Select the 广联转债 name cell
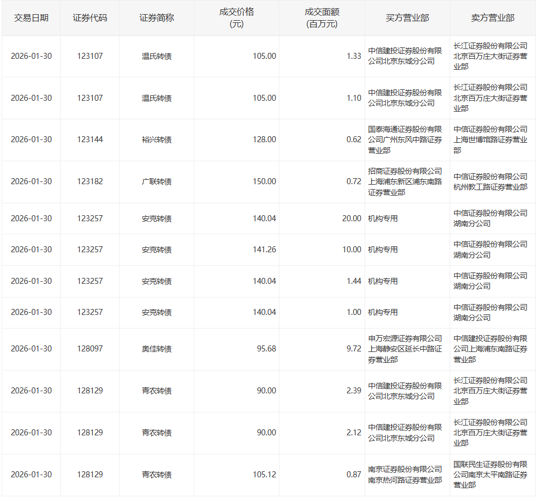This screenshot has width=537, height=498. tap(157, 181)
